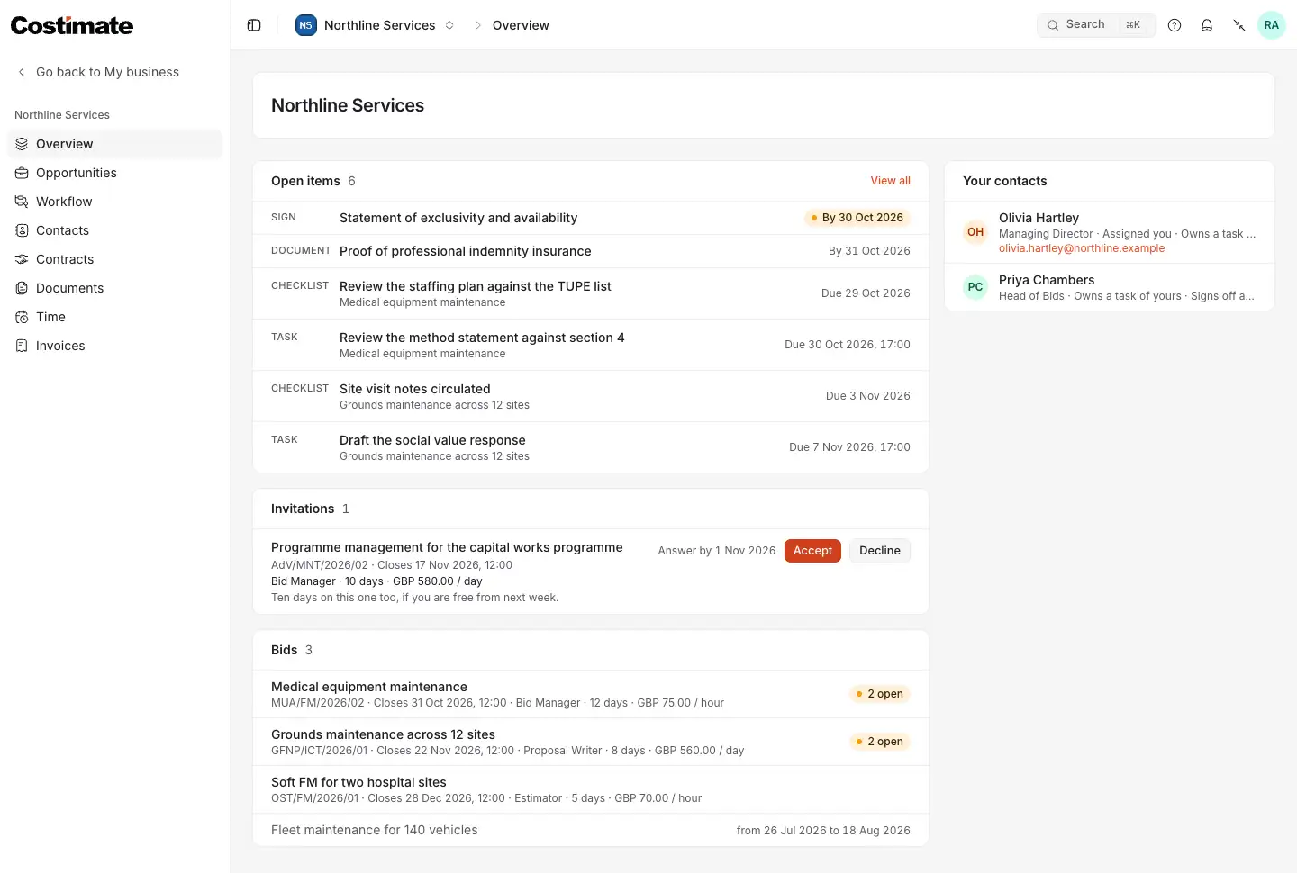Click the Overview stack icon
1297x873 pixels.
(x=22, y=144)
